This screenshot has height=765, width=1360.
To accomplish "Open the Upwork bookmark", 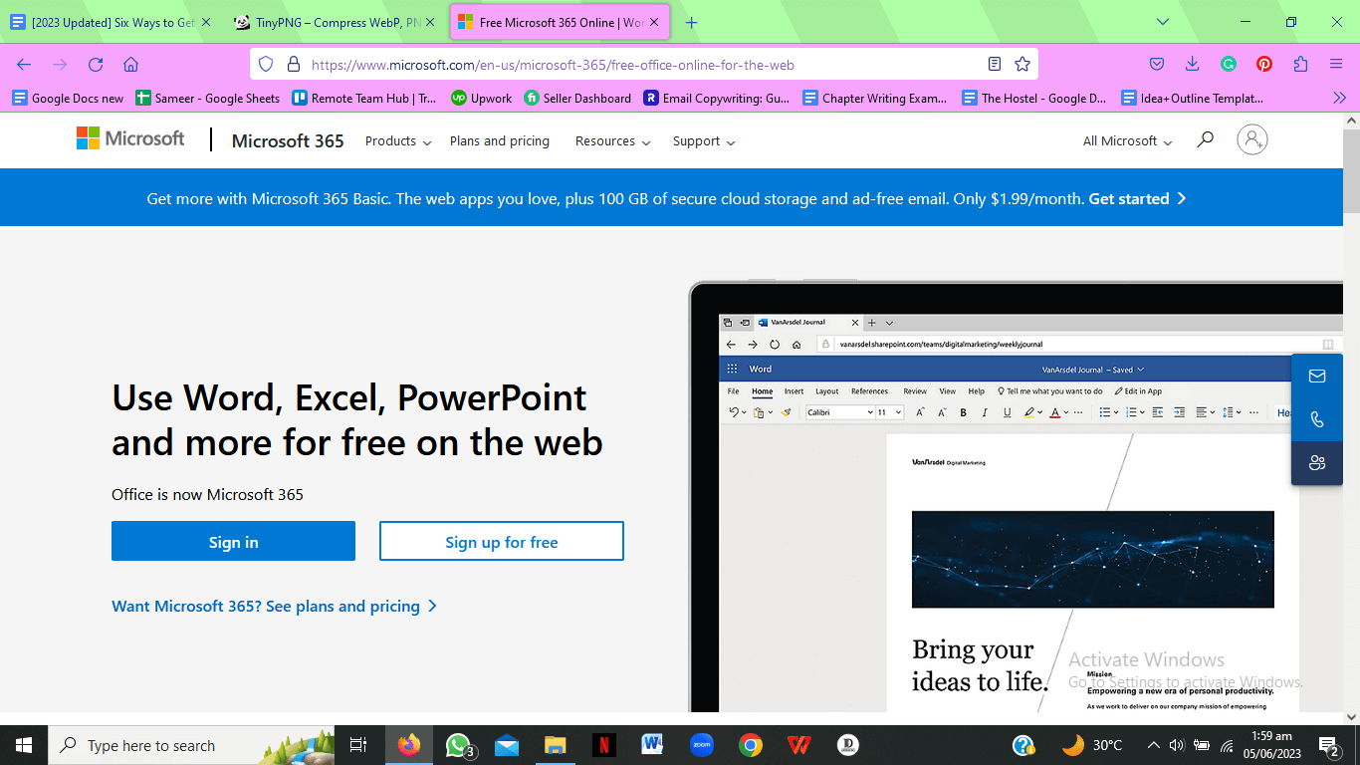I will point(482,98).
